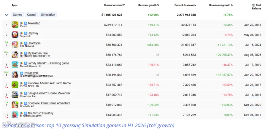Sort by the Current downloads column header
The width and height of the screenshot is (267, 130).
coord(185,5)
